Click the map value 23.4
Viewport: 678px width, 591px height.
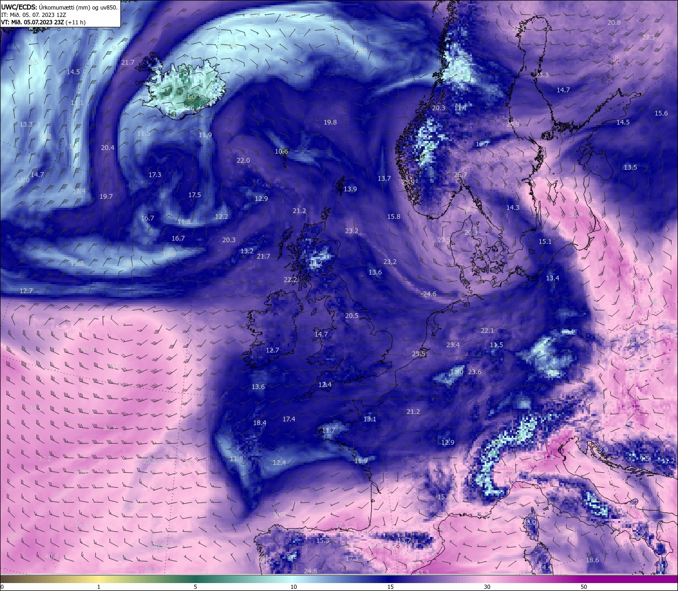(x=453, y=345)
